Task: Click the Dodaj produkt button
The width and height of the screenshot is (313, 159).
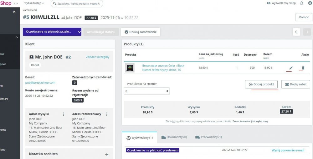Action: pyautogui.click(x=261, y=84)
